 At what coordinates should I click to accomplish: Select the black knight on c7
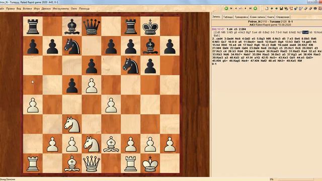[x=72, y=46]
